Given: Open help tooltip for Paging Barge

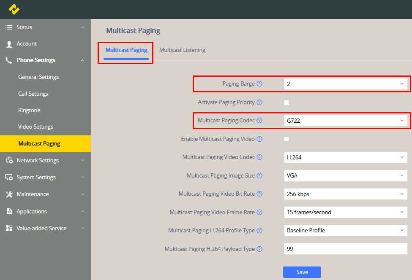Looking at the screenshot, I should click(259, 83).
